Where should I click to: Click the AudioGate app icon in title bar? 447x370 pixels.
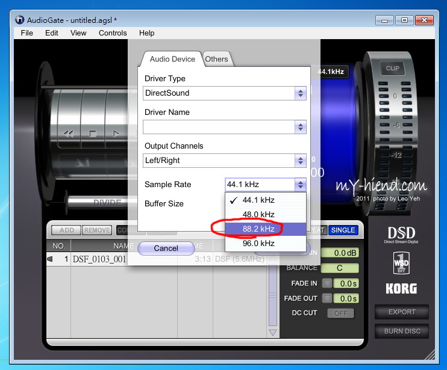[19, 20]
